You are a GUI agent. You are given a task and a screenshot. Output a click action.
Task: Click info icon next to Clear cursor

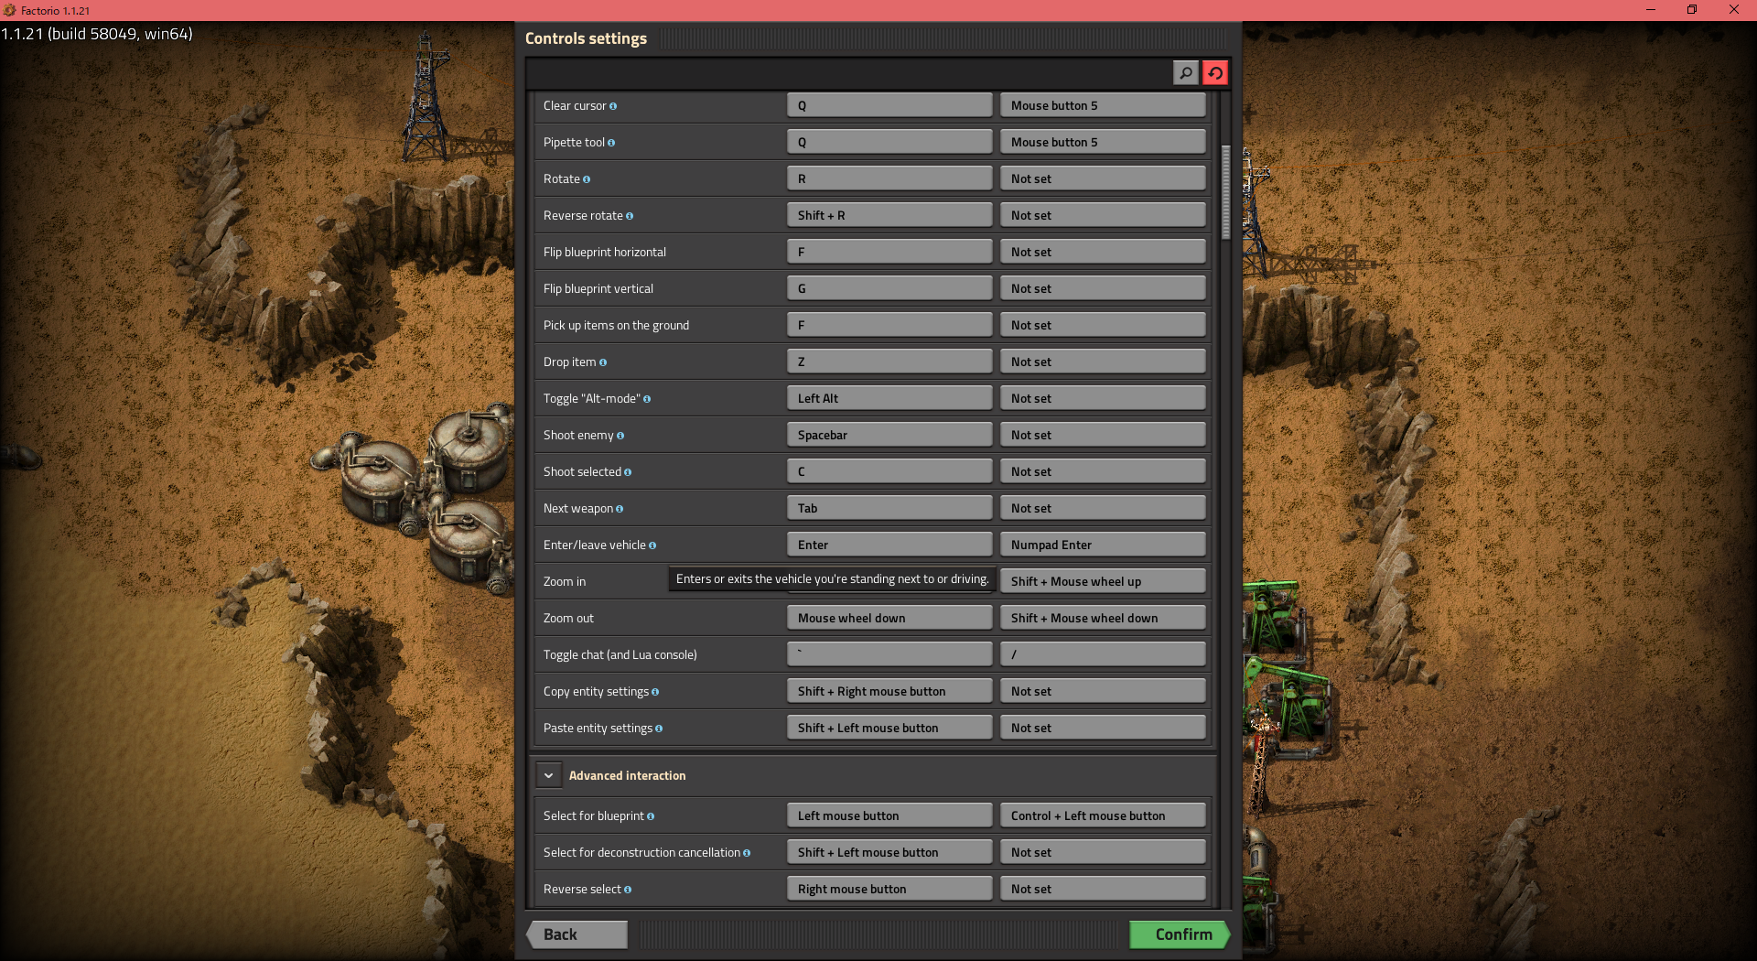pyautogui.click(x=613, y=106)
